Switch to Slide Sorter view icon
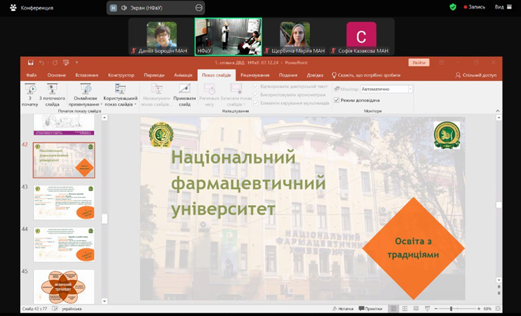 (x=405, y=309)
